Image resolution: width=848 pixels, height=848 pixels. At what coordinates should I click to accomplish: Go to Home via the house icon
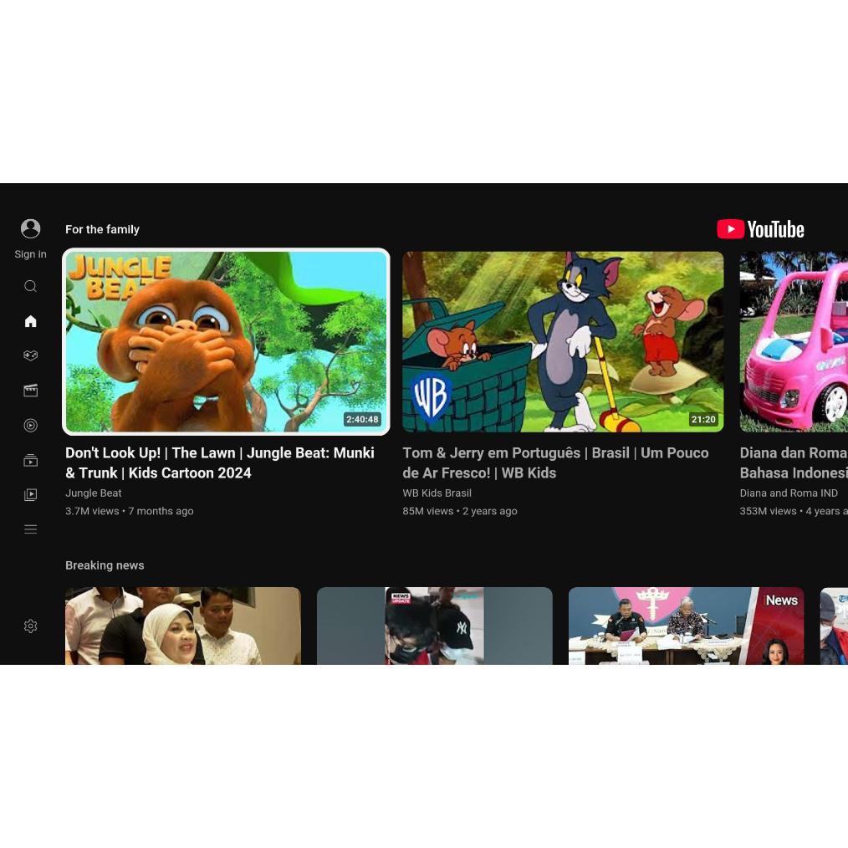pos(30,321)
